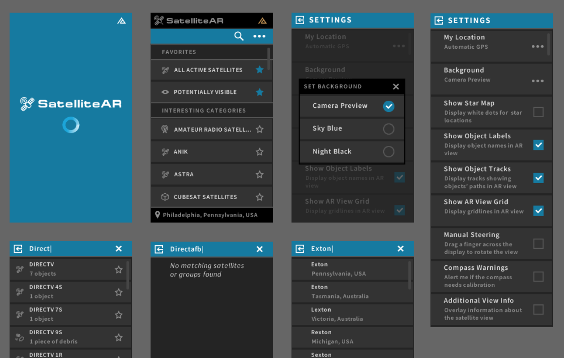Star the DIRECTV 9S debris result
This screenshot has width=564, height=358.
tap(119, 337)
